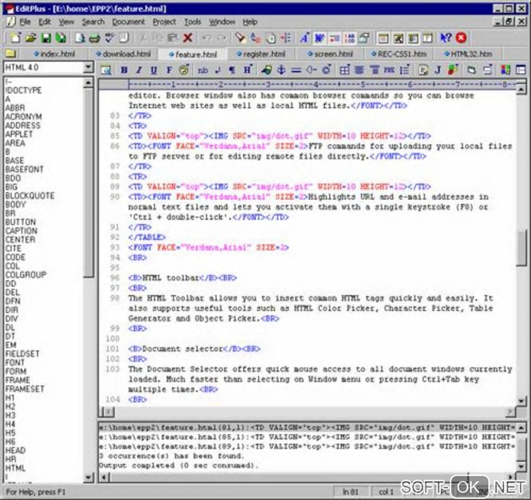
Task: Click the editor scroll-up arrow
Action: click(x=522, y=89)
